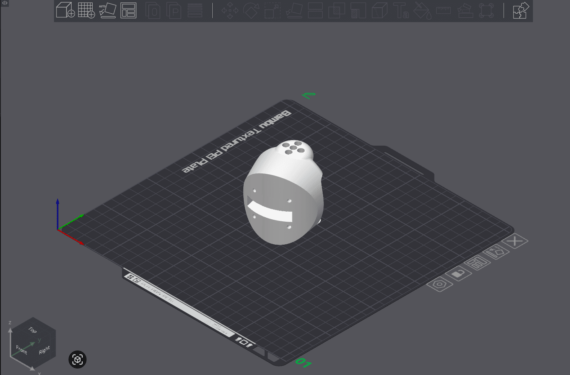This screenshot has height=375, width=570.
Task: Activate the Lay on face tool
Action: [x=294, y=11]
